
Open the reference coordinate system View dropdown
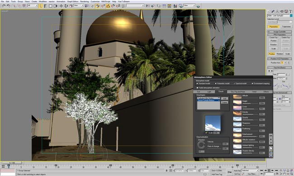[79, 5]
